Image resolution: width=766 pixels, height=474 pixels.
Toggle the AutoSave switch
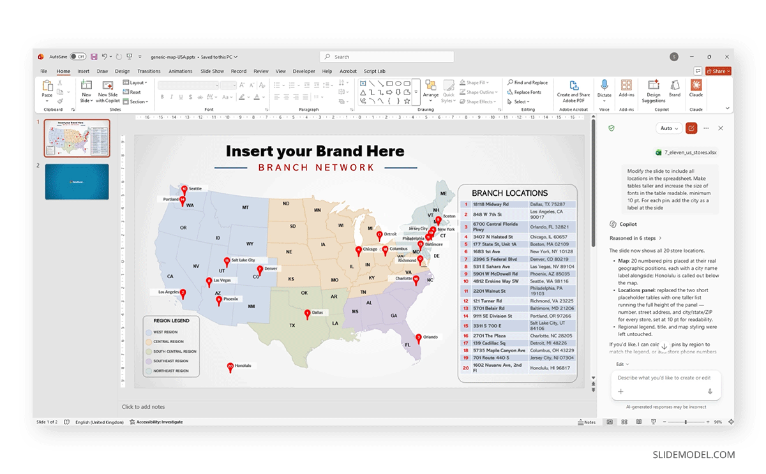[x=78, y=57]
